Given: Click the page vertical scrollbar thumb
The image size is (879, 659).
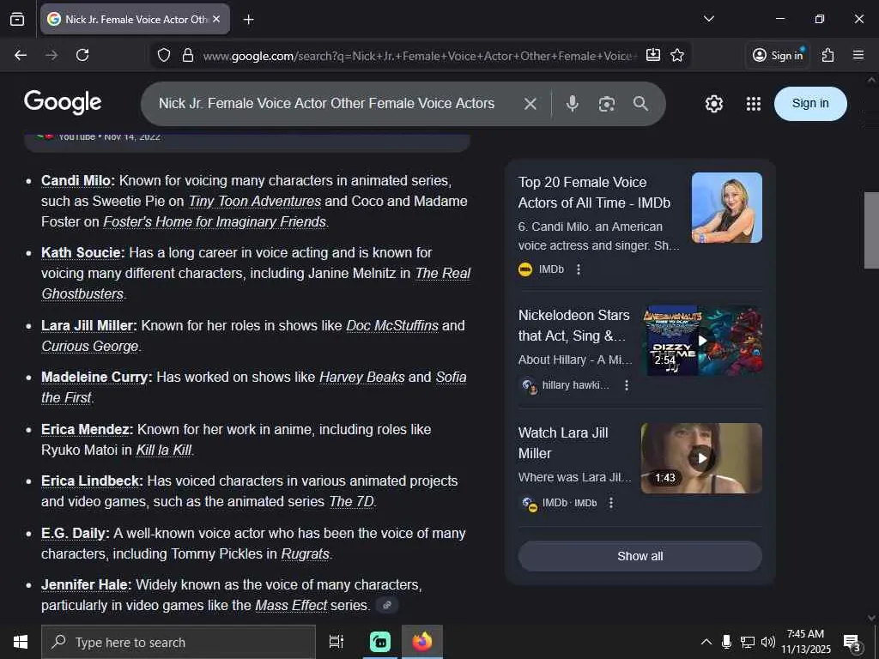Looking at the screenshot, I should click(x=871, y=230).
